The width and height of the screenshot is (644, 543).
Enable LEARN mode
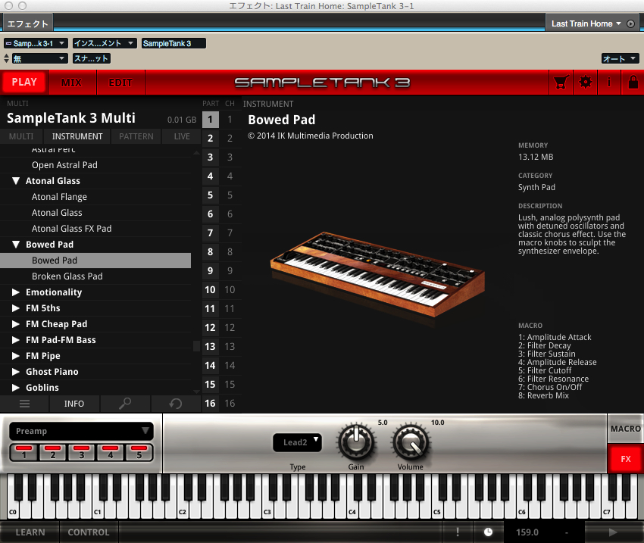[x=30, y=532]
